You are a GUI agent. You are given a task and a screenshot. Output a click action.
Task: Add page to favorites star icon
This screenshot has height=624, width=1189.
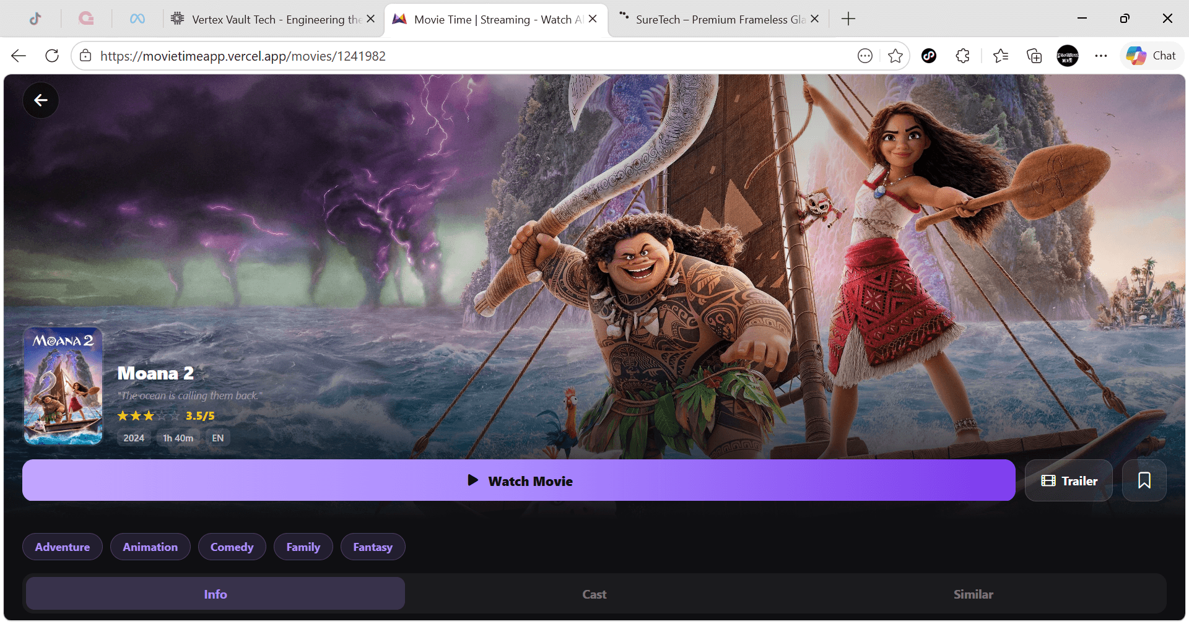click(895, 56)
